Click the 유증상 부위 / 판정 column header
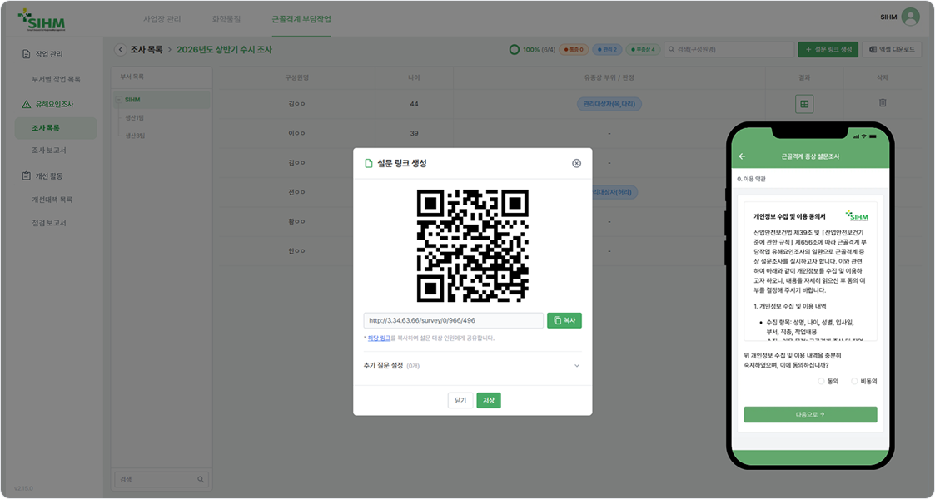The height and width of the screenshot is (499, 935). [x=609, y=78]
